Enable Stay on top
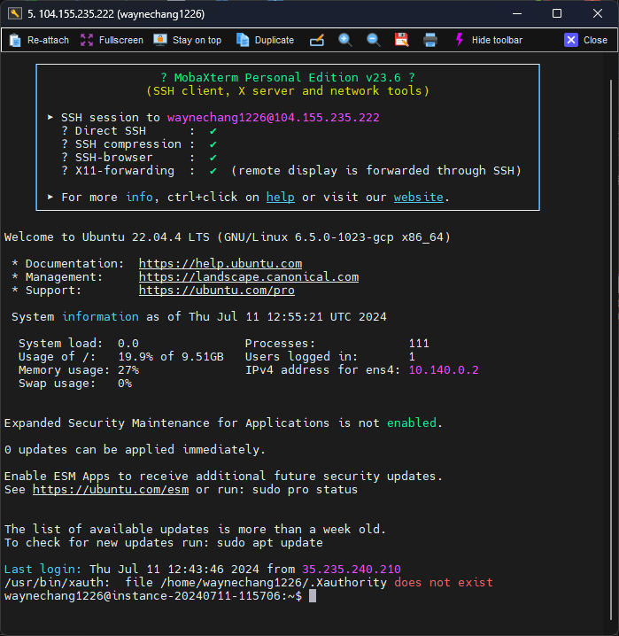 point(188,40)
